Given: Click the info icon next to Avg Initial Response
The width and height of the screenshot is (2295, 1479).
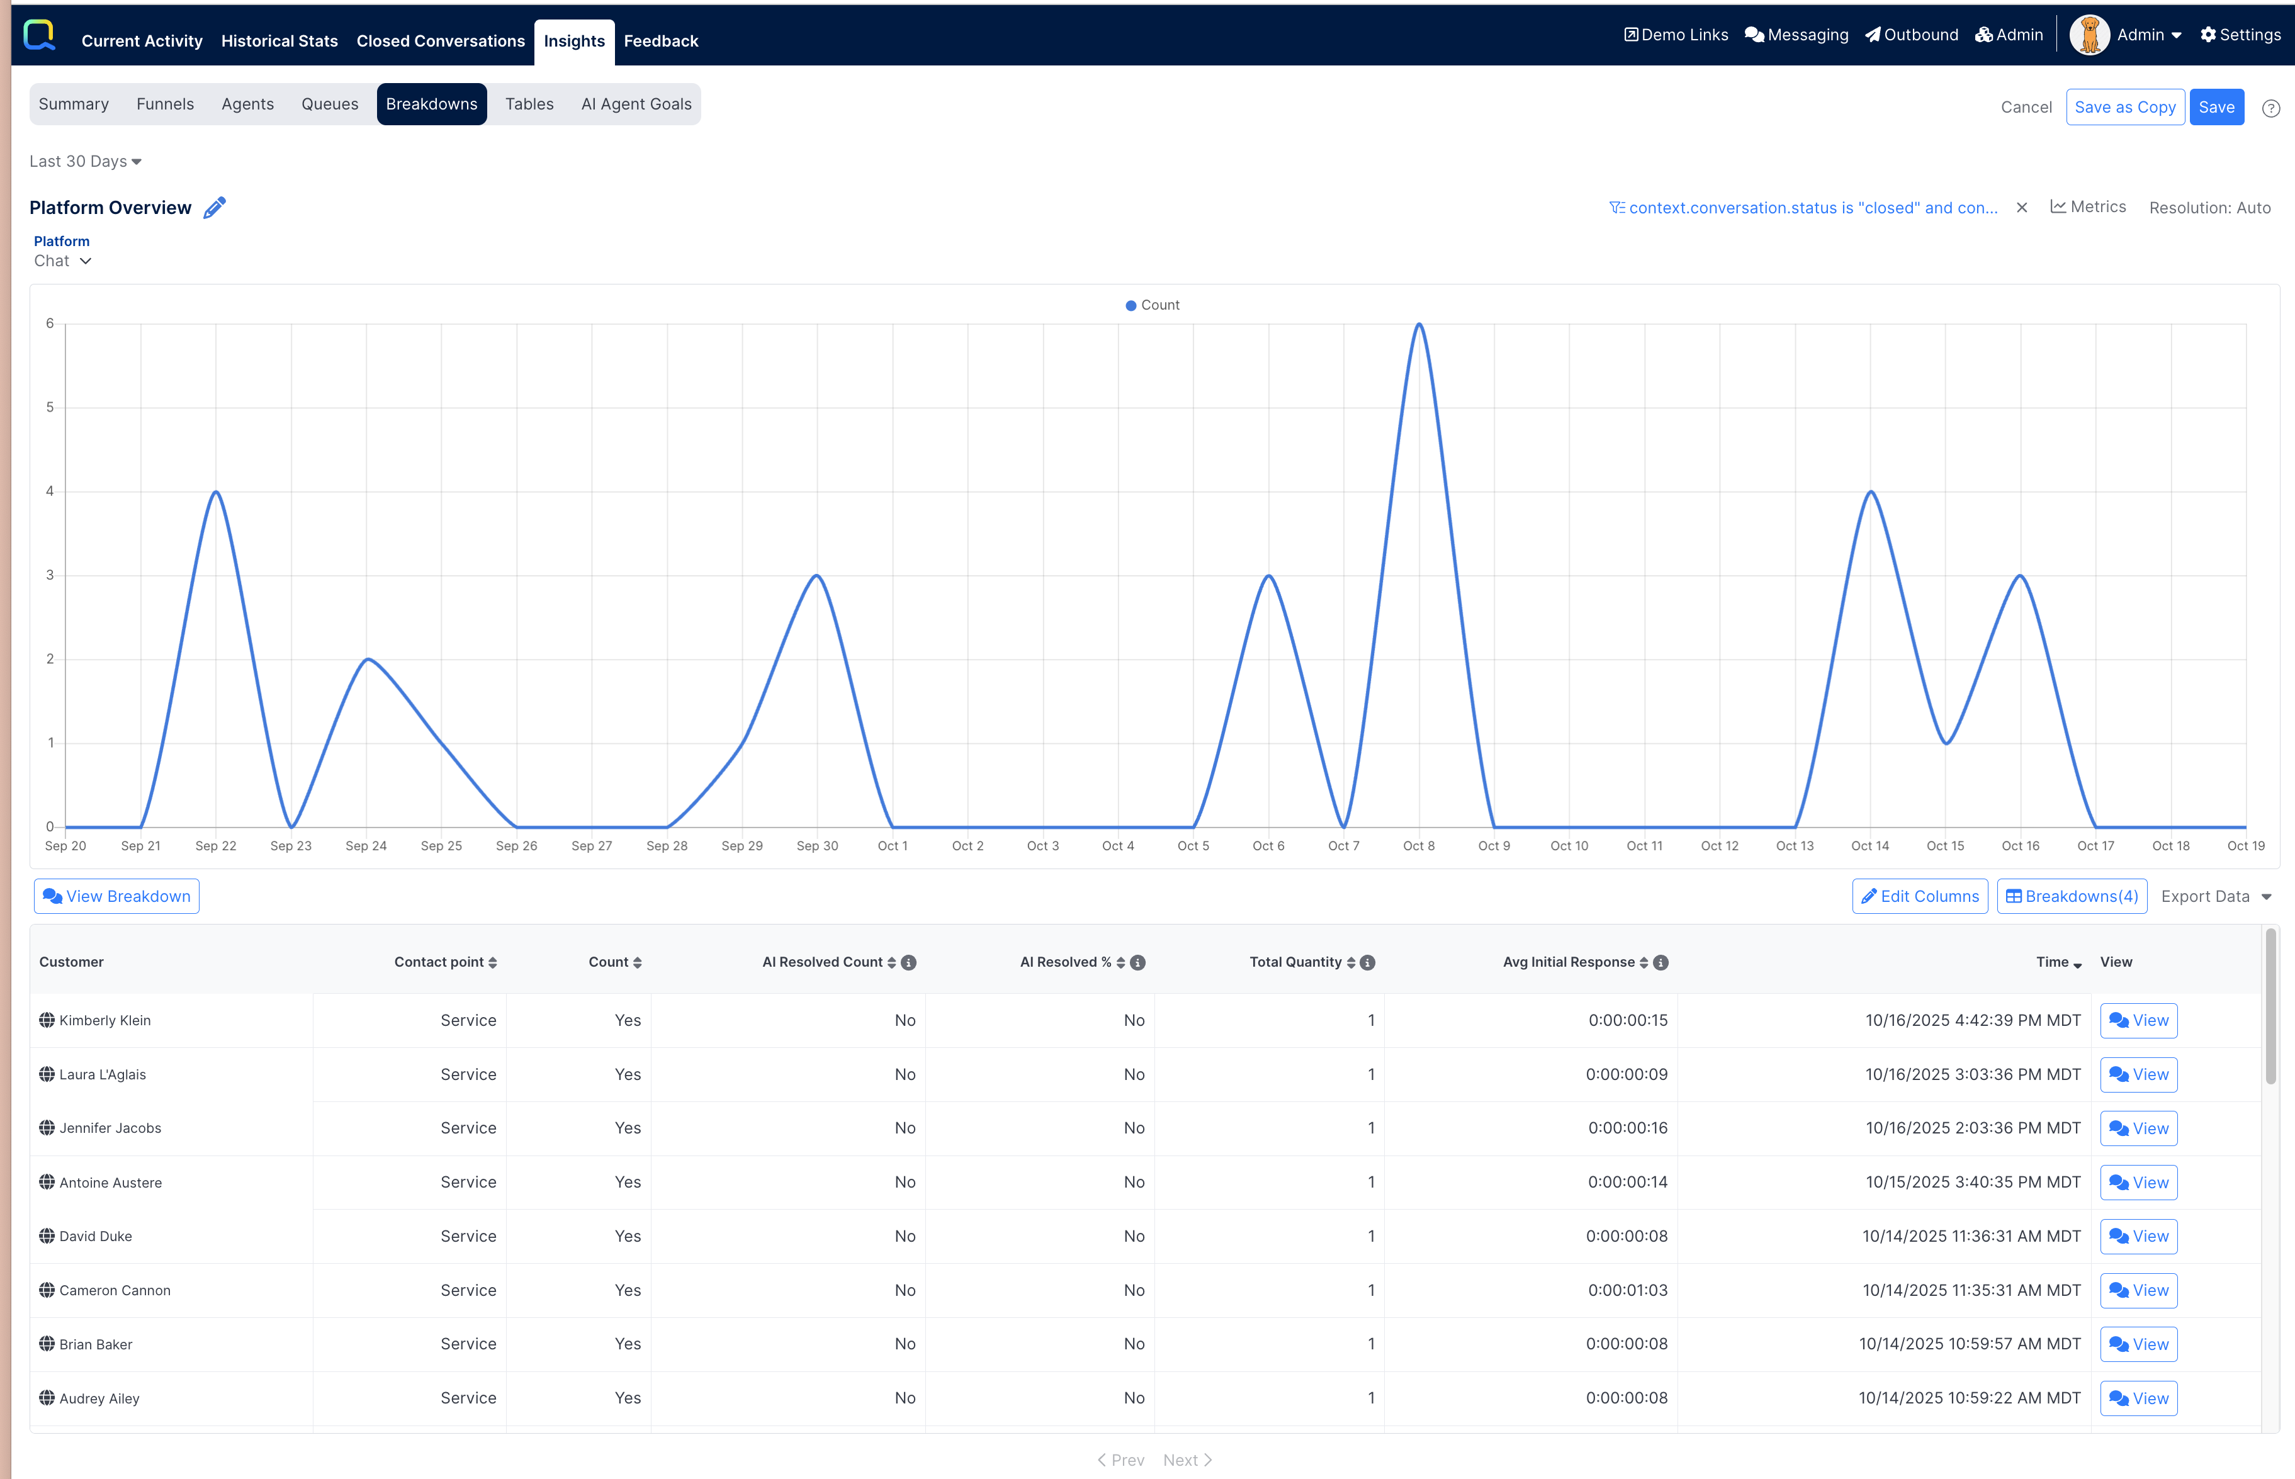Looking at the screenshot, I should (x=1661, y=962).
